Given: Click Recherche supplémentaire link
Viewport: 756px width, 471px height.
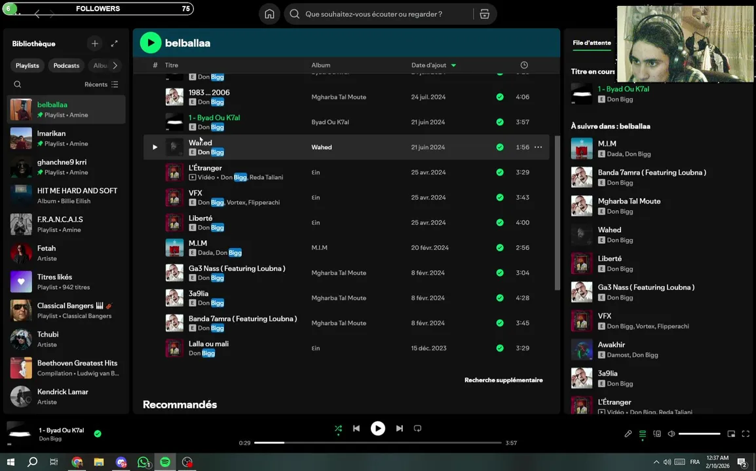Looking at the screenshot, I should (503, 380).
